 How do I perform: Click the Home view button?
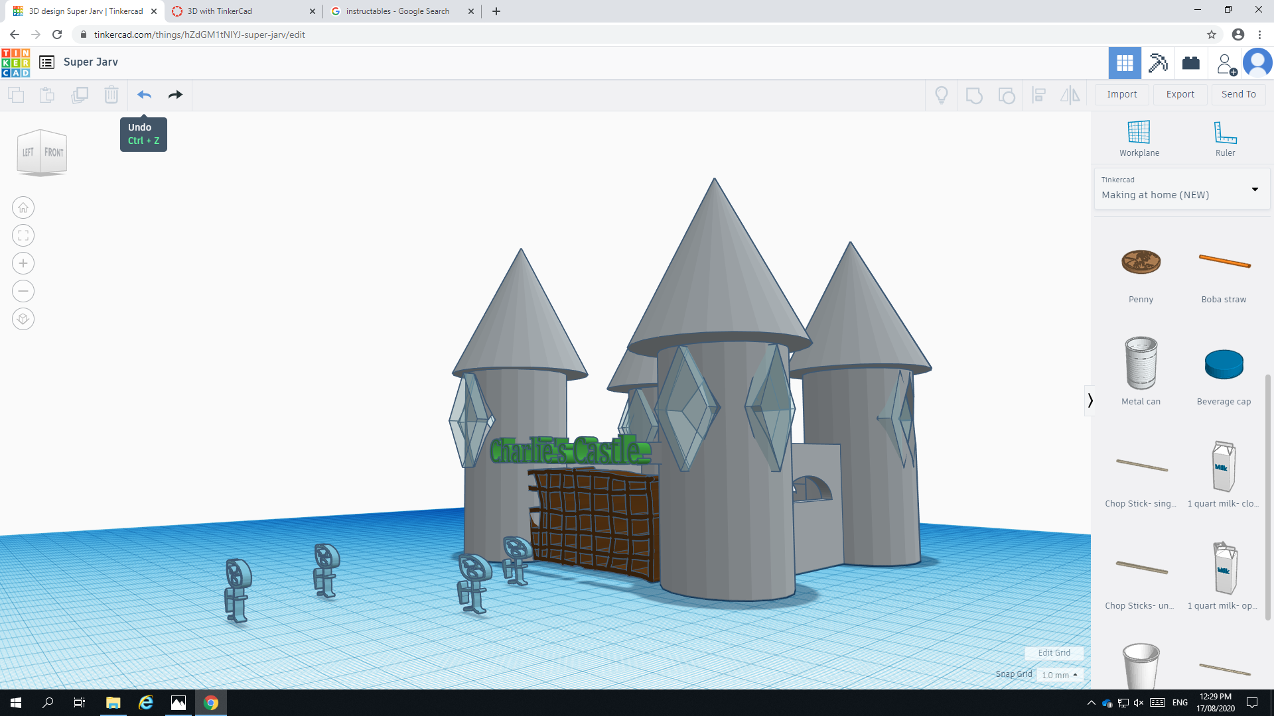23,208
